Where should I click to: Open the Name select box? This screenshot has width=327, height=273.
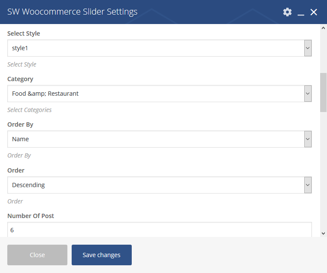pos(160,139)
